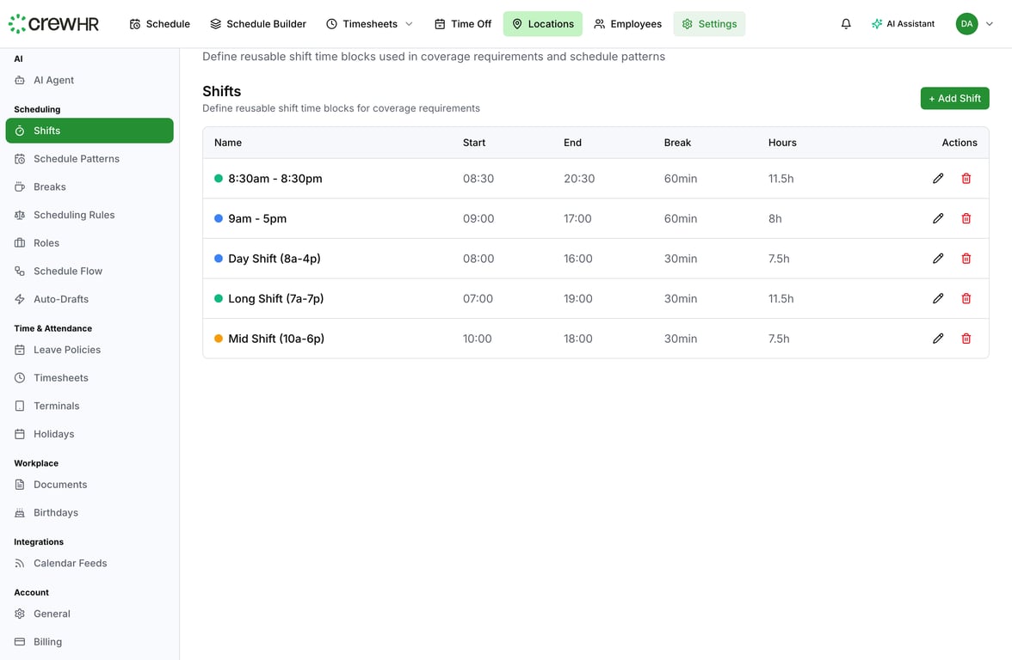Open Scheduling Rules settings
Screen dimensions: 1012x660
tap(74, 214)
